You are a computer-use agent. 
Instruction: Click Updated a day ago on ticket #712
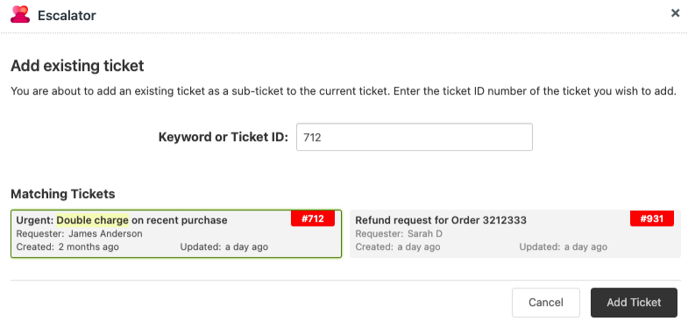(x=223, y=246)
